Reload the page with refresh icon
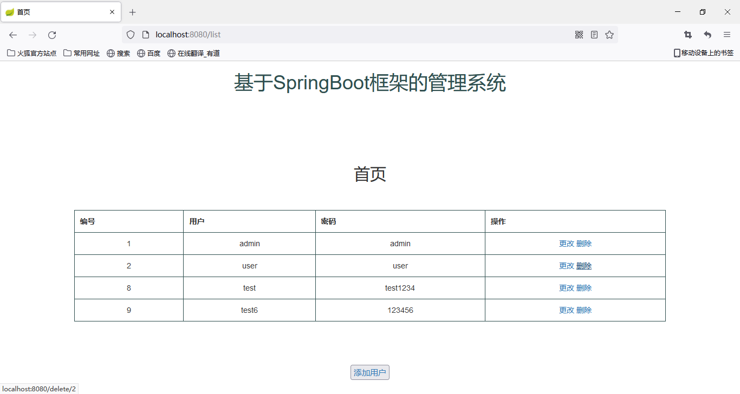The height and width of the screenshot is (394, 740). point(52,35)
